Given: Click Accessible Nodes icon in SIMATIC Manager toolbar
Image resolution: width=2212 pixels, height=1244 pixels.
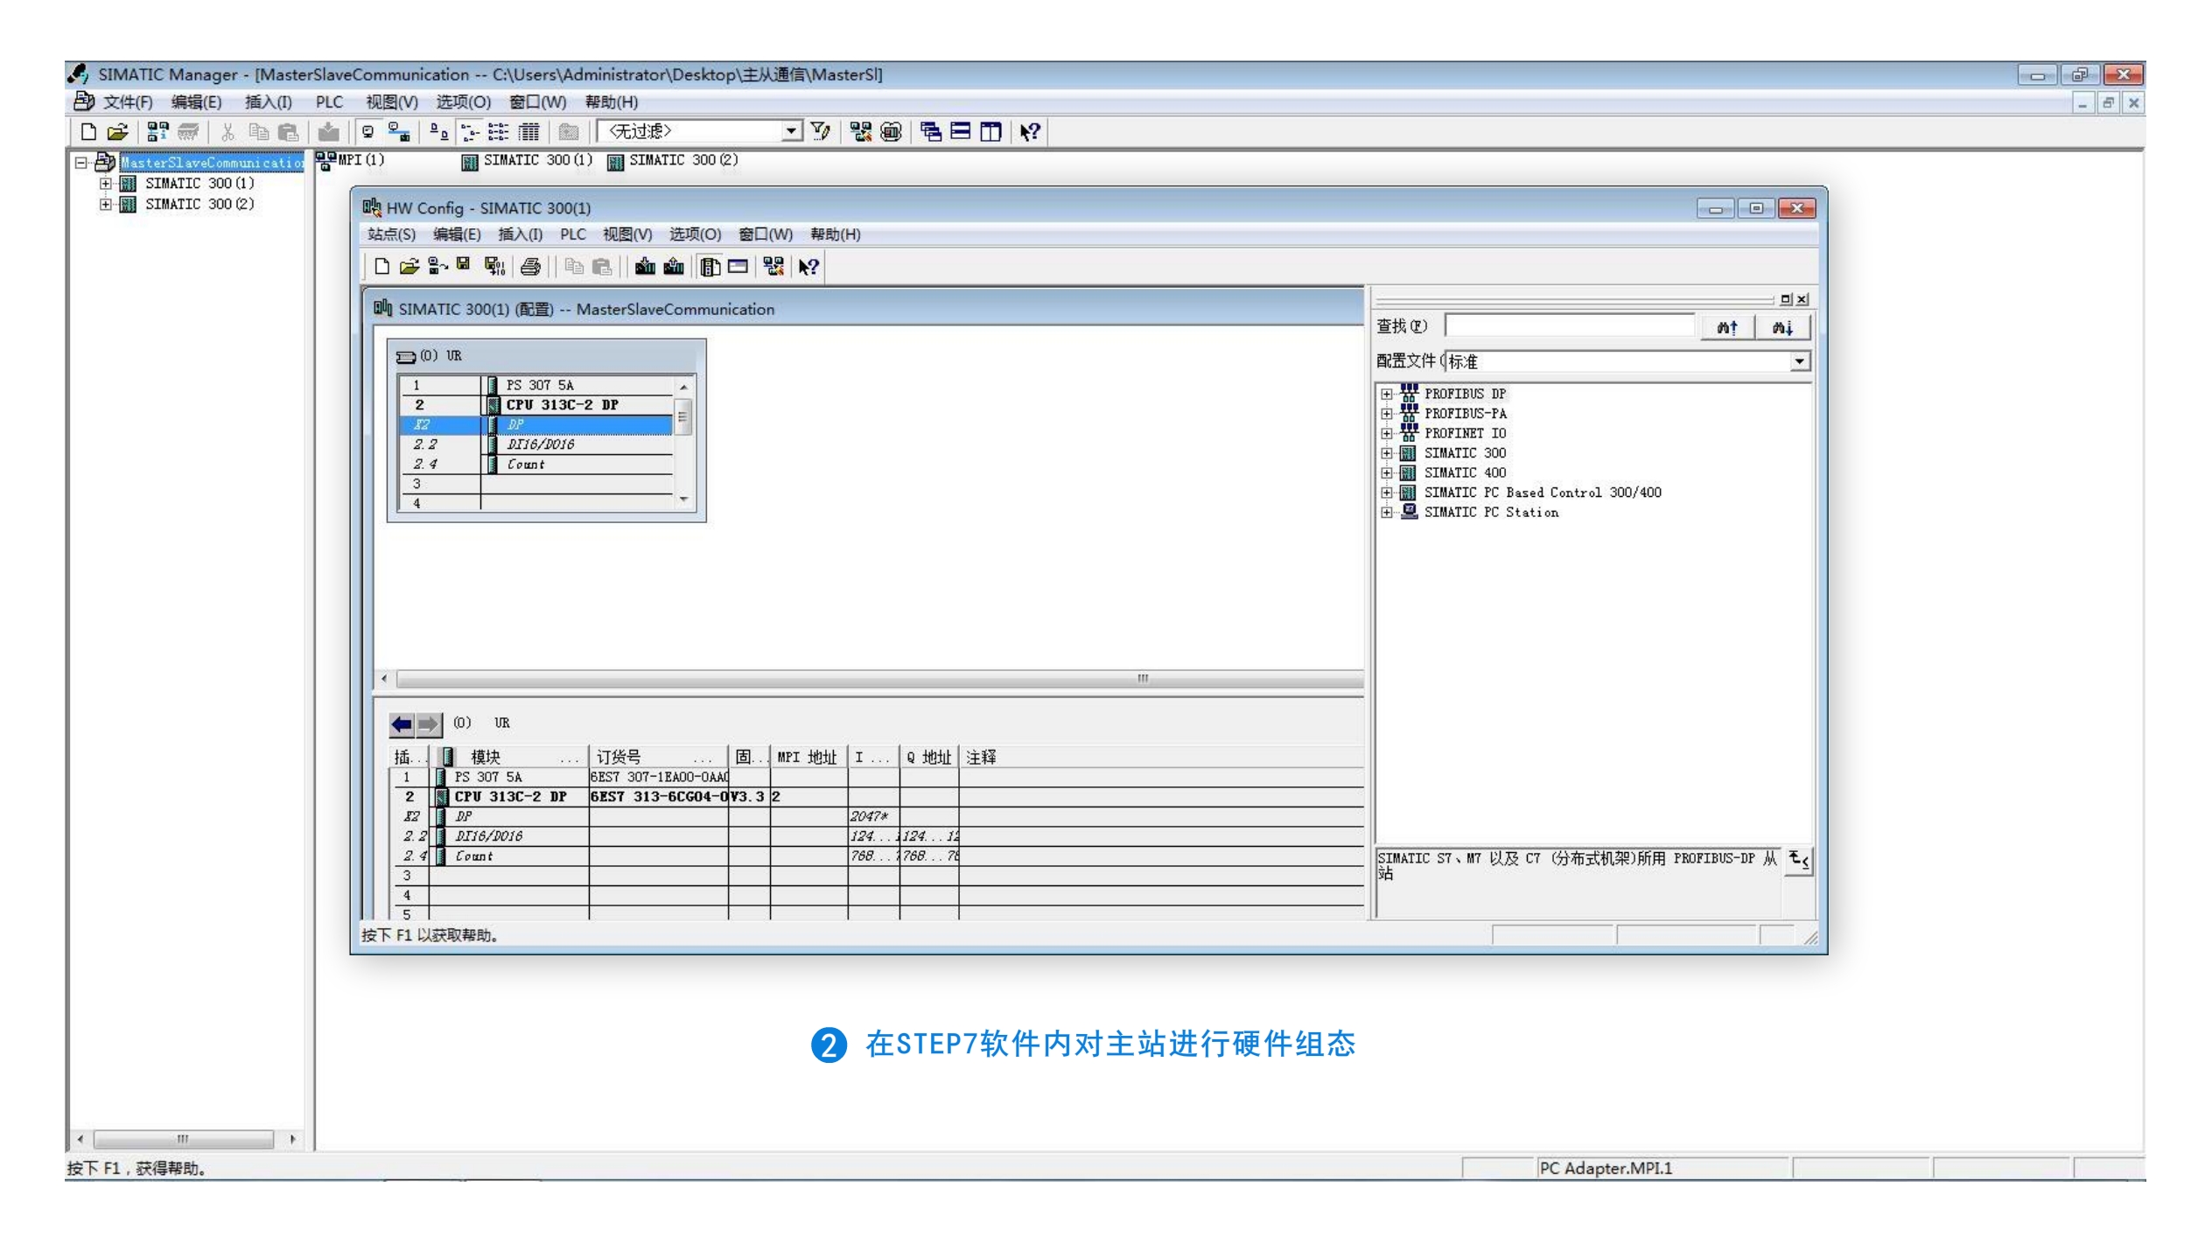Looking at the screenshot, I should [157, 132].
